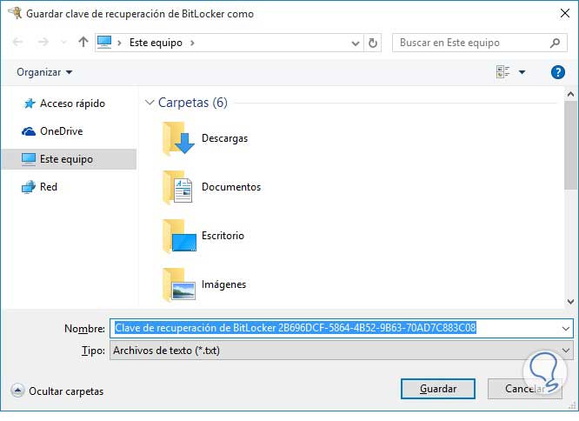The image size is (579, 421).
Task: Close the BitLocker save dialog
Action: pos(564,14)
